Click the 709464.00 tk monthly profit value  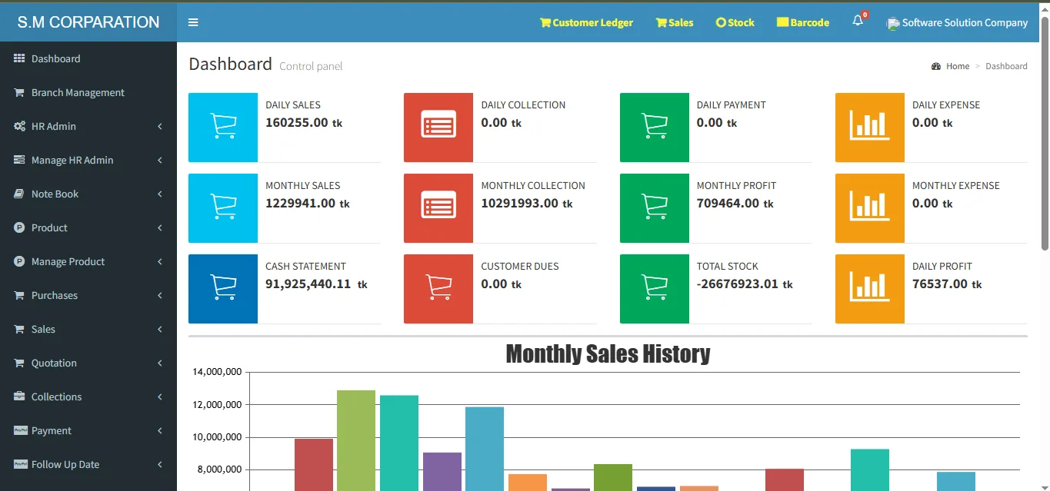click(x=735, y=203)
